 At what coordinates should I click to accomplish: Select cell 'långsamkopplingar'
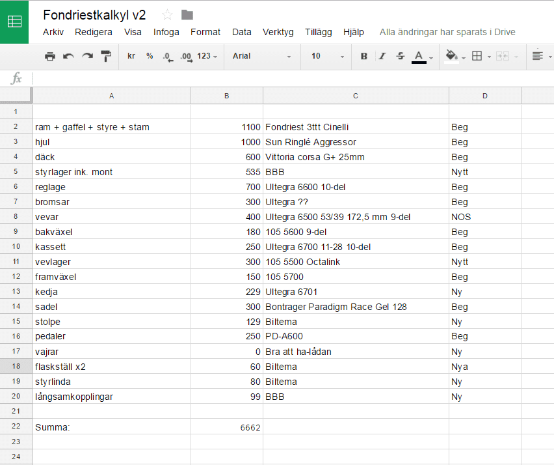pyautogui.click(x=112, y=397)
